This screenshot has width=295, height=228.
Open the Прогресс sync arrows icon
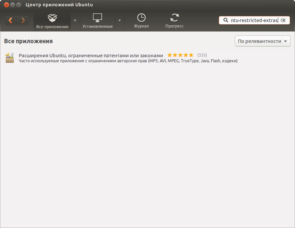pos(175,18)
